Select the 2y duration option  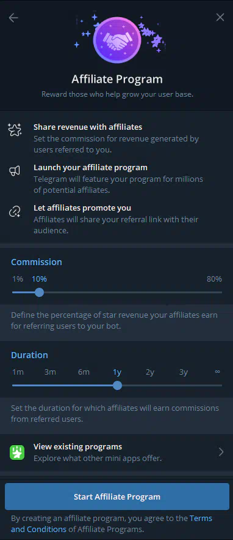click(150, 372)
